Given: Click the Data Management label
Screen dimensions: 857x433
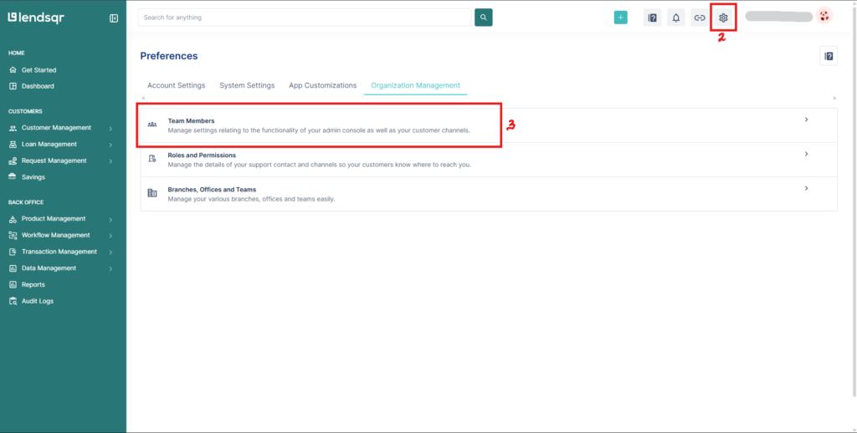Looking at the screenshot, I should (49, 268).
